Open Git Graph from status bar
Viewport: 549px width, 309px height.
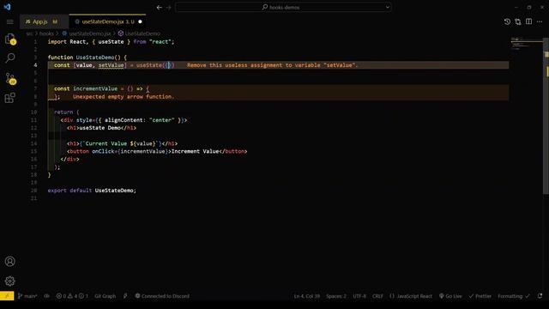105,296
